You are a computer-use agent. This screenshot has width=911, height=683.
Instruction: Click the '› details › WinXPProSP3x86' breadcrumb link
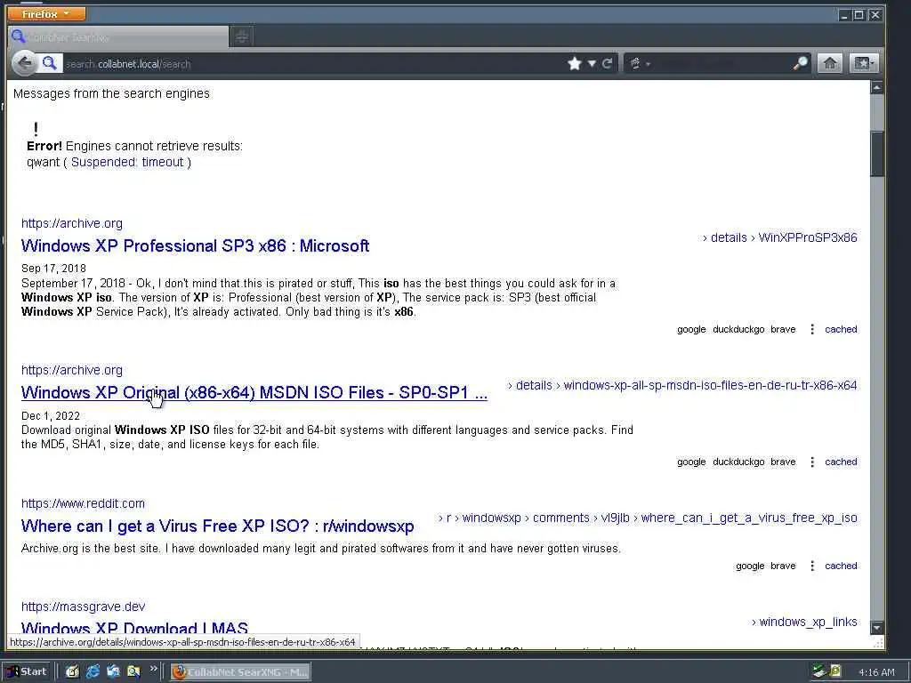779,237
